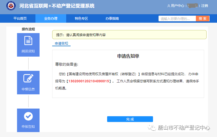Viewport: 217px width, 137px height.
Task: Select the 申请告知 tab above the notice
Action: [x=61, y=43]
